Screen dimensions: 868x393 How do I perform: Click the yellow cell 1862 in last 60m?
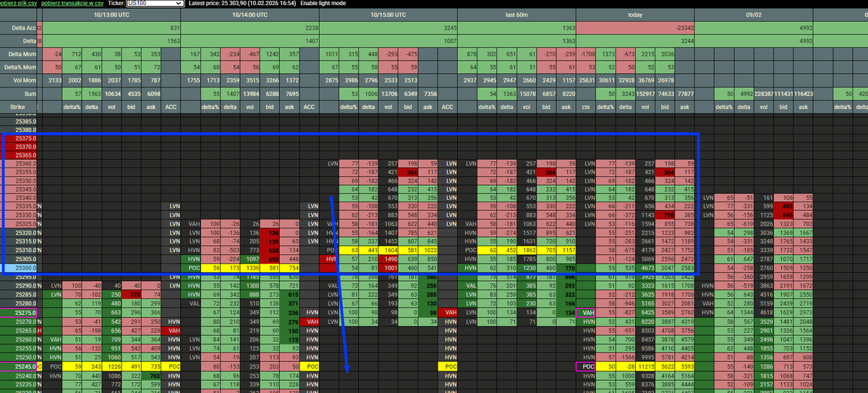(x=528, y=250)
